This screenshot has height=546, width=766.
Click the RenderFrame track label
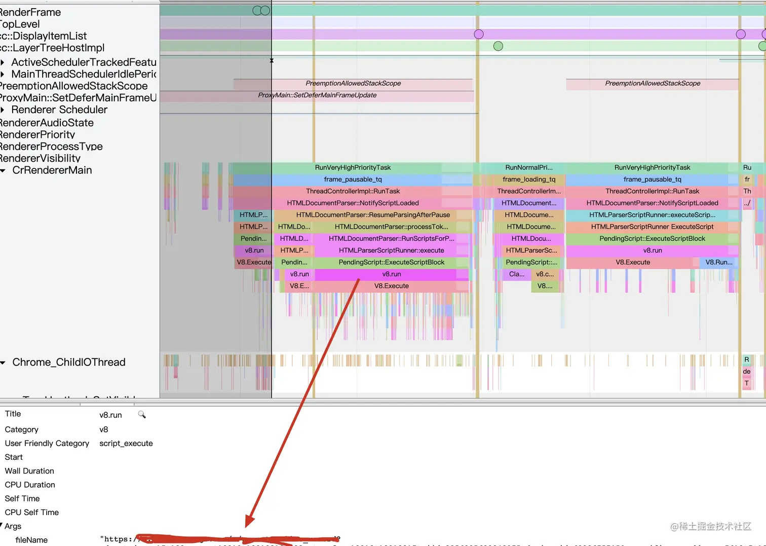30,12
